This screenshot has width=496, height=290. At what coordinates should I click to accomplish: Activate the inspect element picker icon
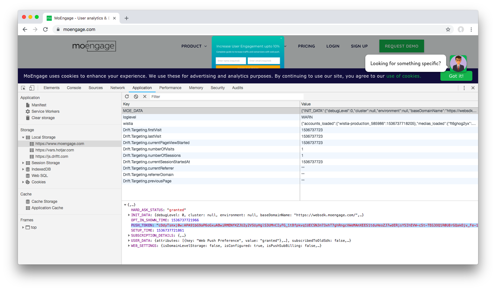pyautogui.click(x=23, y=88)
